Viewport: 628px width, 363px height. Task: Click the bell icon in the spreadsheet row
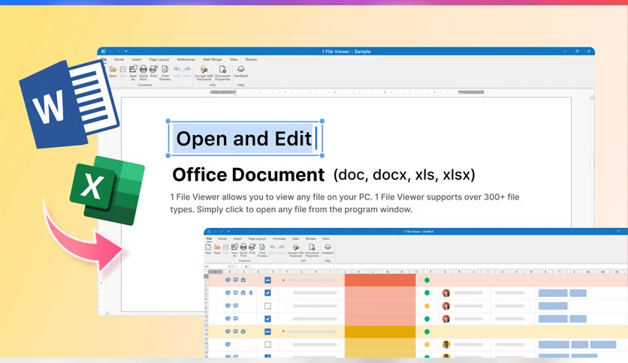(x=251, y=292)
